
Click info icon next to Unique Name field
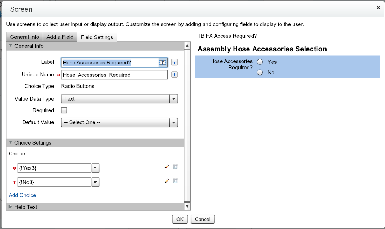(174, 75)
